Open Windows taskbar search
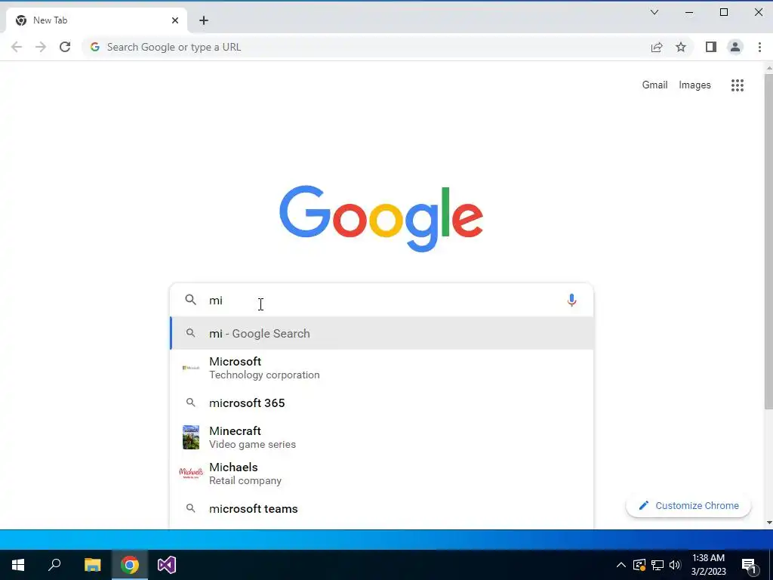This screenshot has height=580, width=773. (x=54, y=565)
